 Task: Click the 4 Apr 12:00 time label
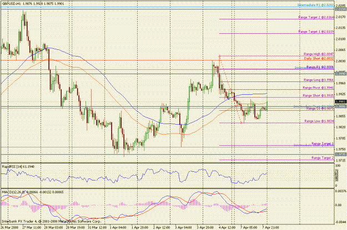(x=227, y=227)
